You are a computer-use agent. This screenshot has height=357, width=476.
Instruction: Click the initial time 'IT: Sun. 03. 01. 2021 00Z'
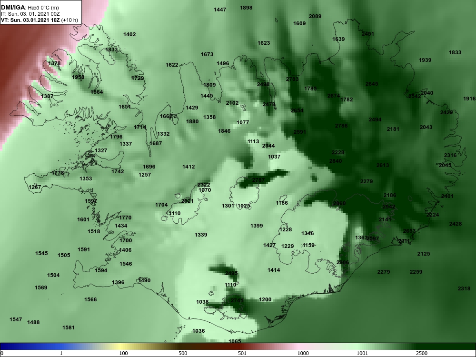pyautogui.click(x=30, y=14)
